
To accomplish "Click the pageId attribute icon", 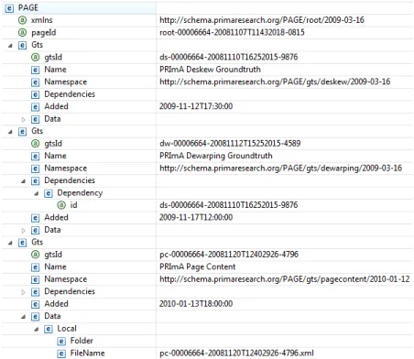I will 23,33.
